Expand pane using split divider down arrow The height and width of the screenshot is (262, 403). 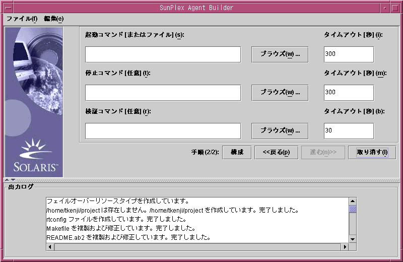(x=13, y=180)
